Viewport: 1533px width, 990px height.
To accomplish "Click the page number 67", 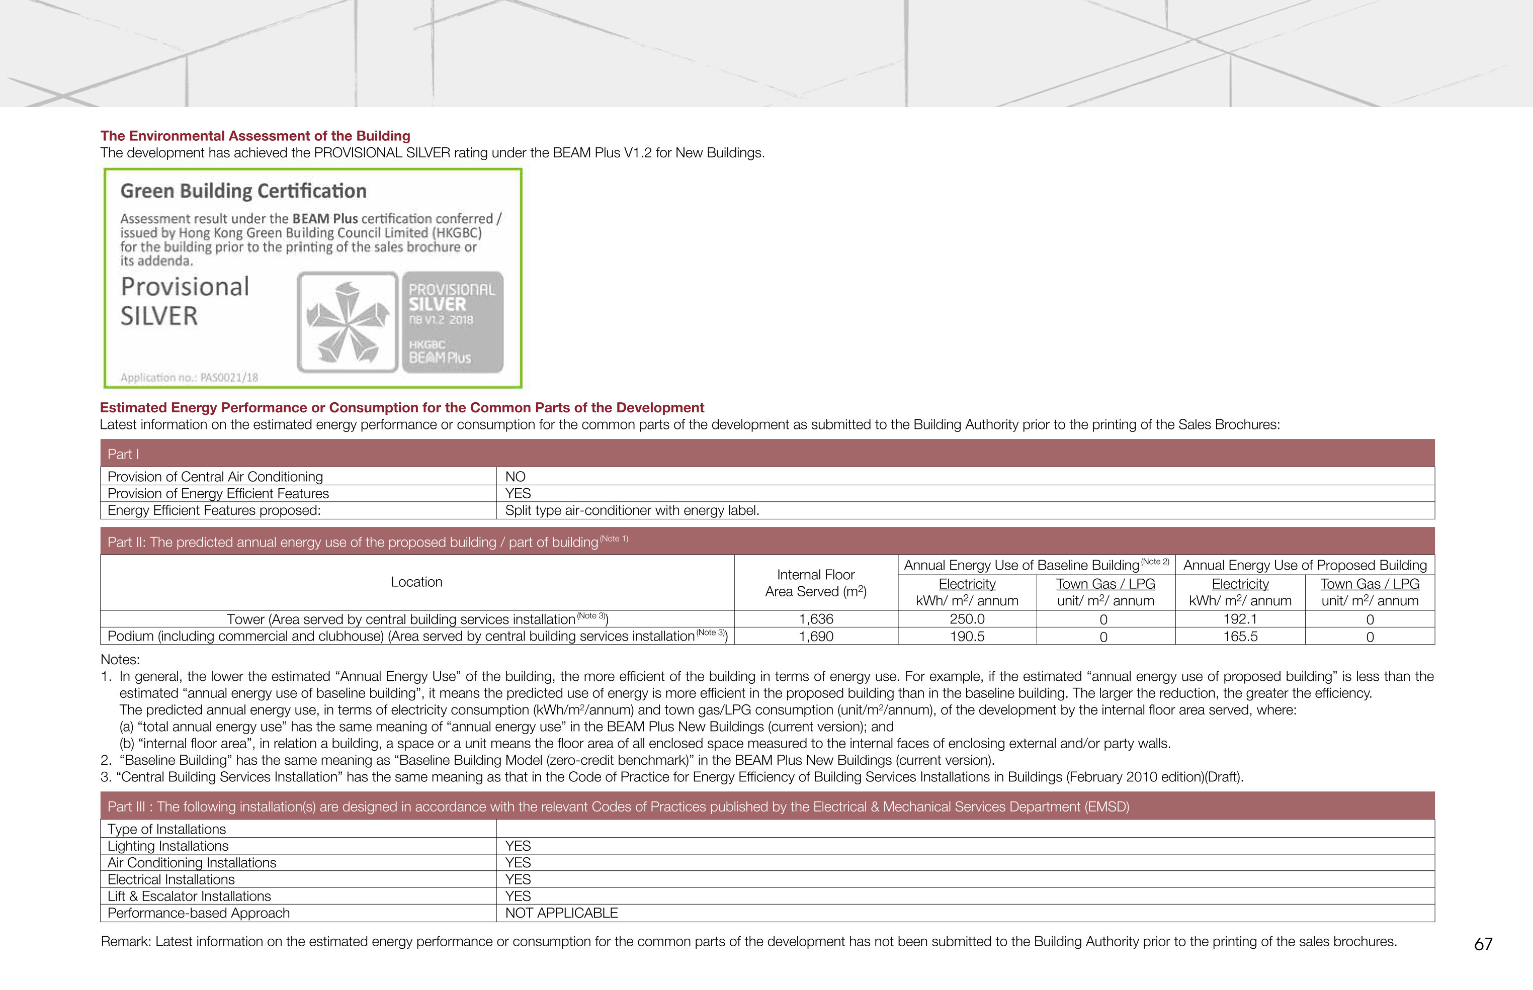I will tap(1483, 944).
